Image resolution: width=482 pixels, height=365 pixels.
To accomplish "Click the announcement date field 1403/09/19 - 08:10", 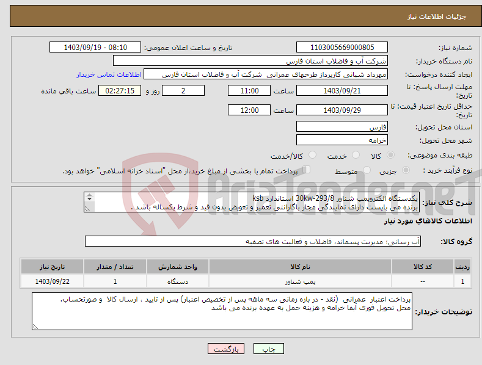I will pos(95,48).
